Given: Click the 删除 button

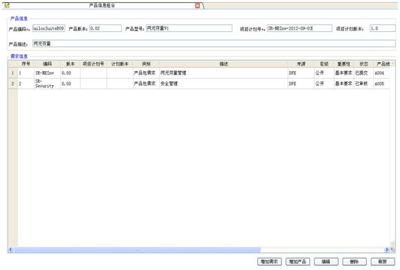Looking at the screenshot, I should point(354,262).
